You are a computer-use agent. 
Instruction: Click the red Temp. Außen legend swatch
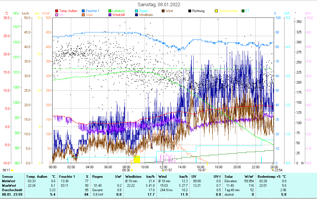(x=57, y=11)
